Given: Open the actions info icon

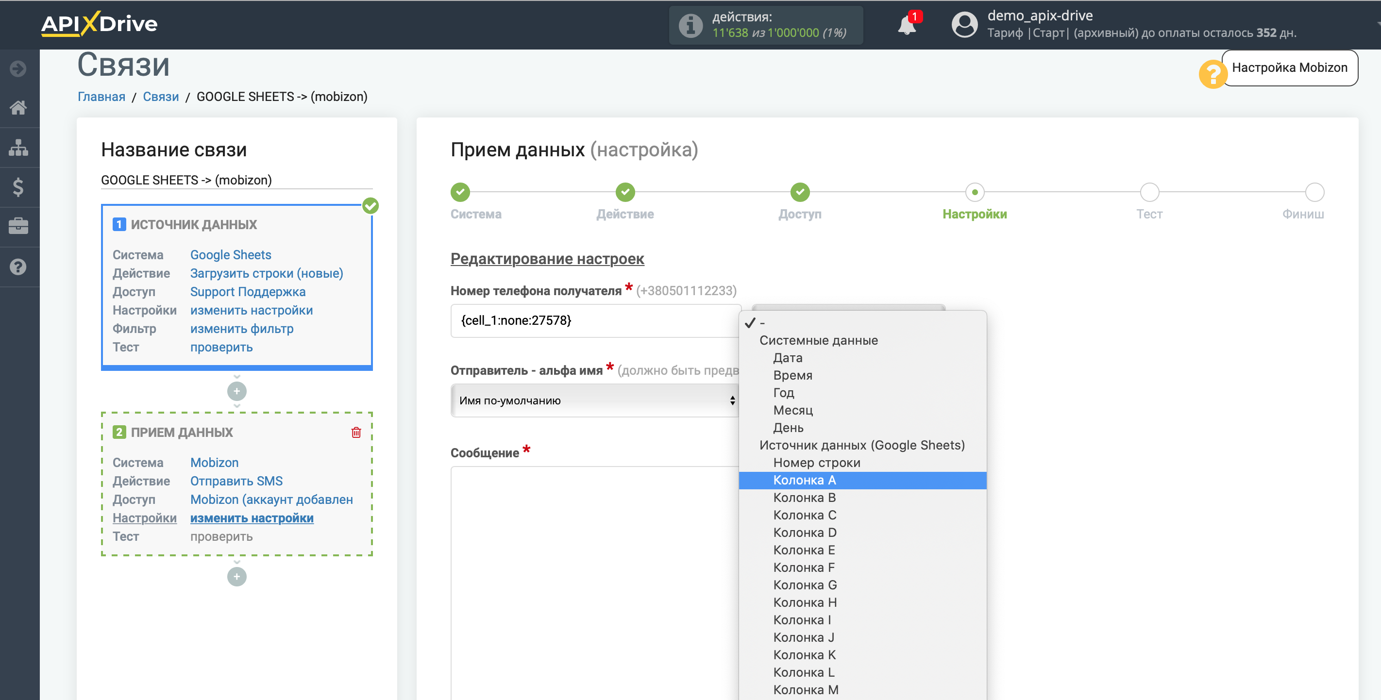Looking at the screenshot, I should 690,25.
